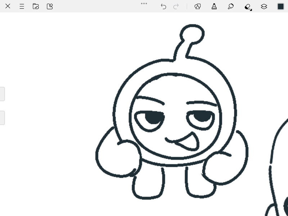Viewport: 288px width, 216px height.
Task: Click the upper left edge slider tab
Action: pos(2,94)
